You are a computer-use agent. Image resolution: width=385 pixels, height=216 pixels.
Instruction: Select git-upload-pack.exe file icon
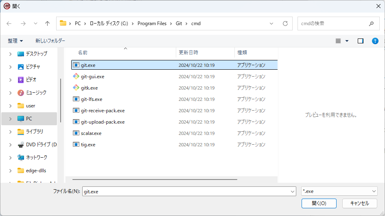pos(76,122)
